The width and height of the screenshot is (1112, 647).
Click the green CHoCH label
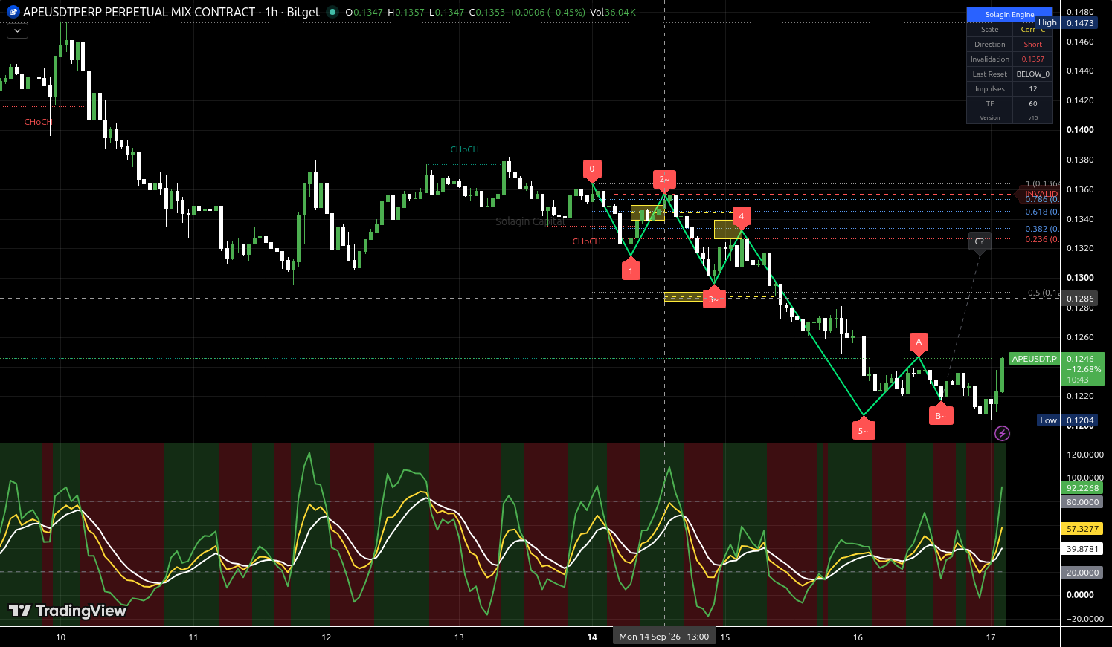(x=465, y=149)
